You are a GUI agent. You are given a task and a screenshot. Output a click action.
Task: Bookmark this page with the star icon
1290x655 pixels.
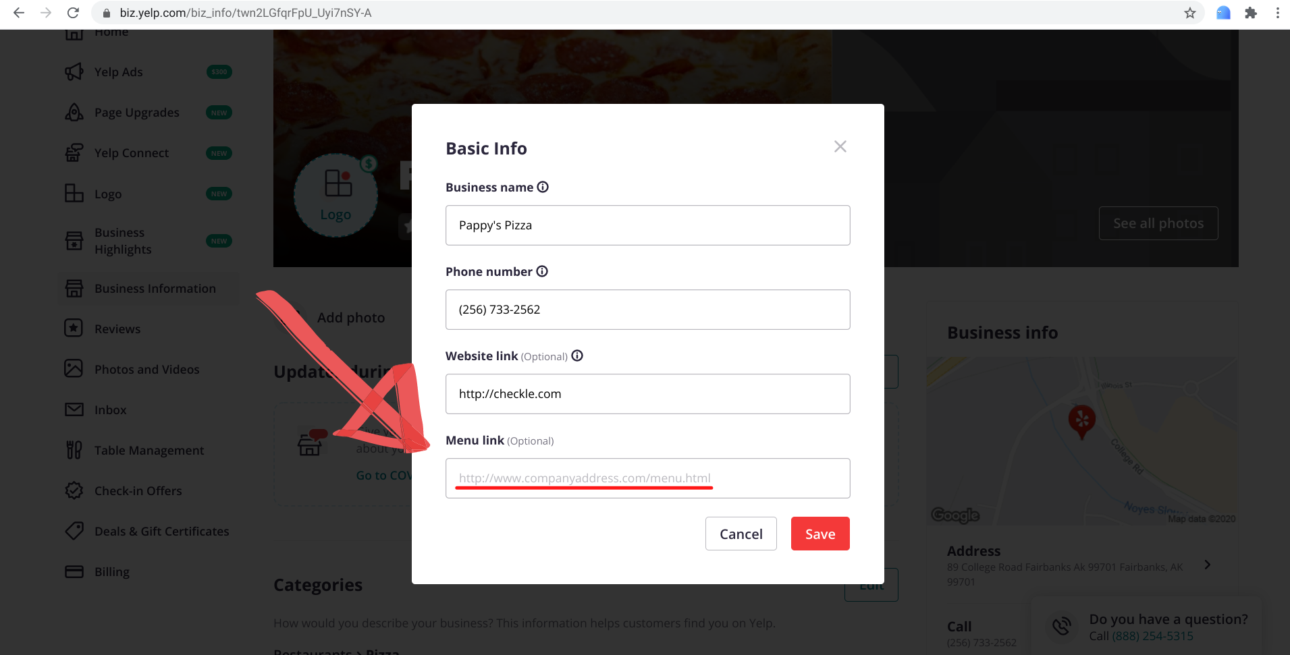[1189, 13]
